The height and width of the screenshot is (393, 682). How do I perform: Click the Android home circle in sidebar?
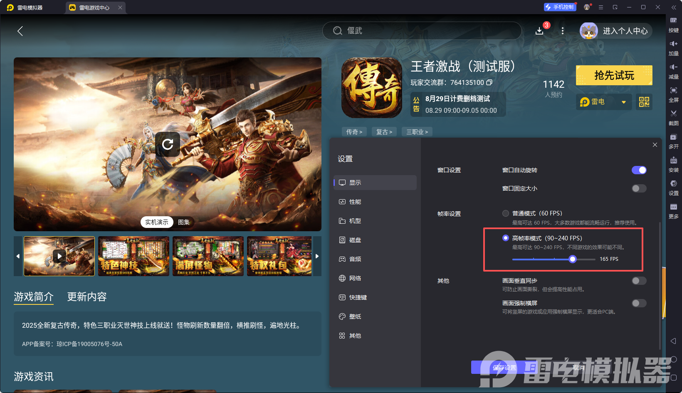674,359
